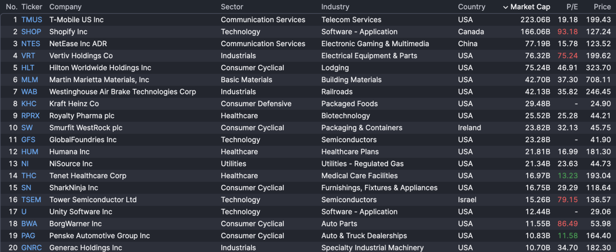Viewport: 616px width, 252px height.
Task: Open the TSEM ticker link
Action: pyautogui.click(x=31, y=200)
